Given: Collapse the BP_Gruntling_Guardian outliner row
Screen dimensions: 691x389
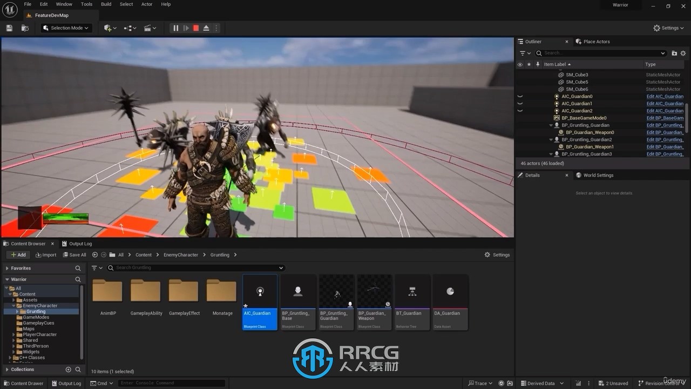Looking at the screenshot, I should (551, 125).
